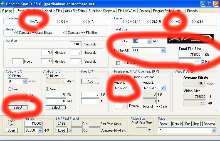This screenshot has width=220, height=141.
Task: Select Calculate Avi File Size mode
Action: coord(65,33)
